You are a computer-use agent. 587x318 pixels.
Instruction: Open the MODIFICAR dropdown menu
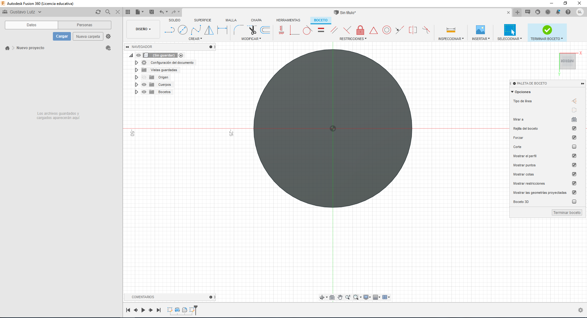coord(251,39)
